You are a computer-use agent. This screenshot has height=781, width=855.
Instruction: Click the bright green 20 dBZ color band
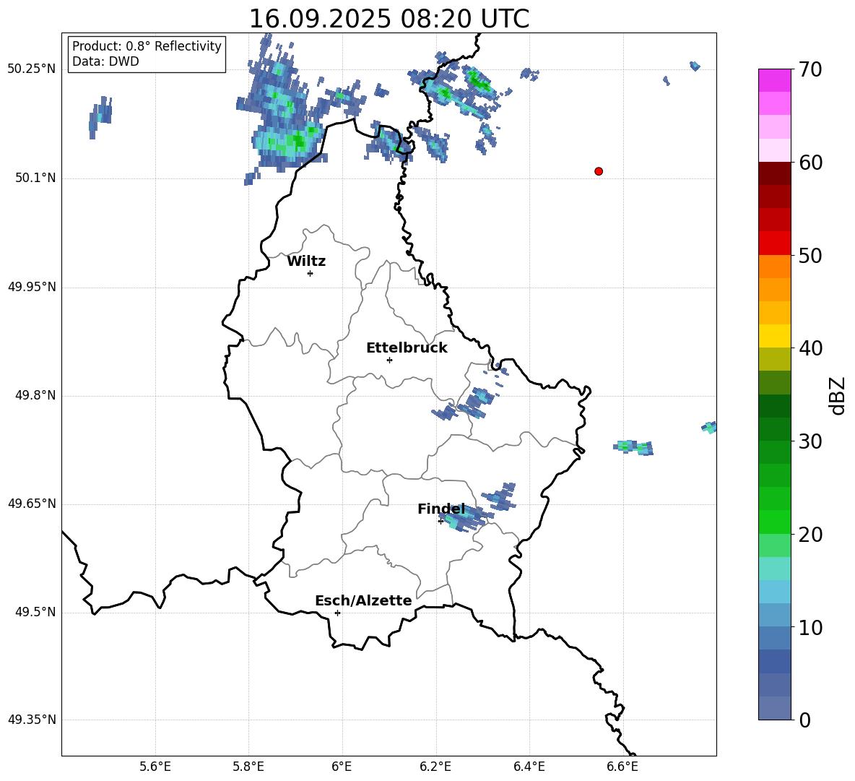pyautogui.click(x=775, y=522)
